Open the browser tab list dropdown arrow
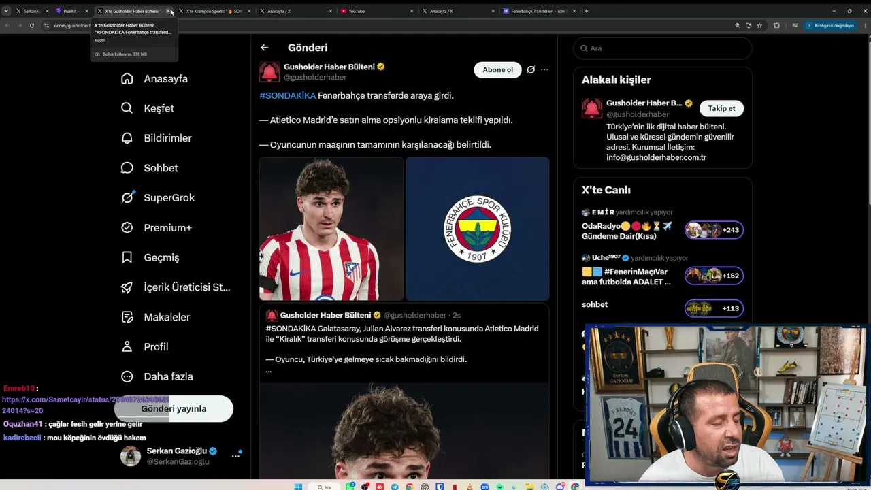Screen dimensions: 871x490 click(6, 11)
